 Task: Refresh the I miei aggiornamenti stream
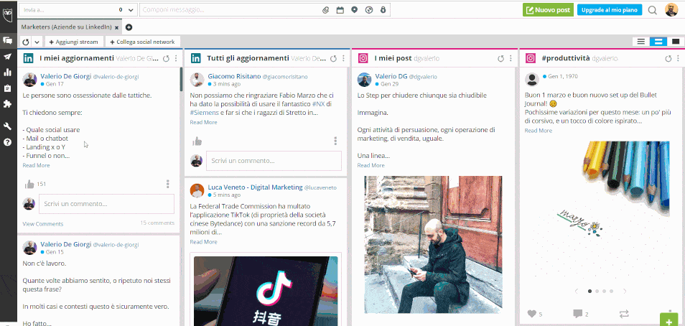click(166, 59)
